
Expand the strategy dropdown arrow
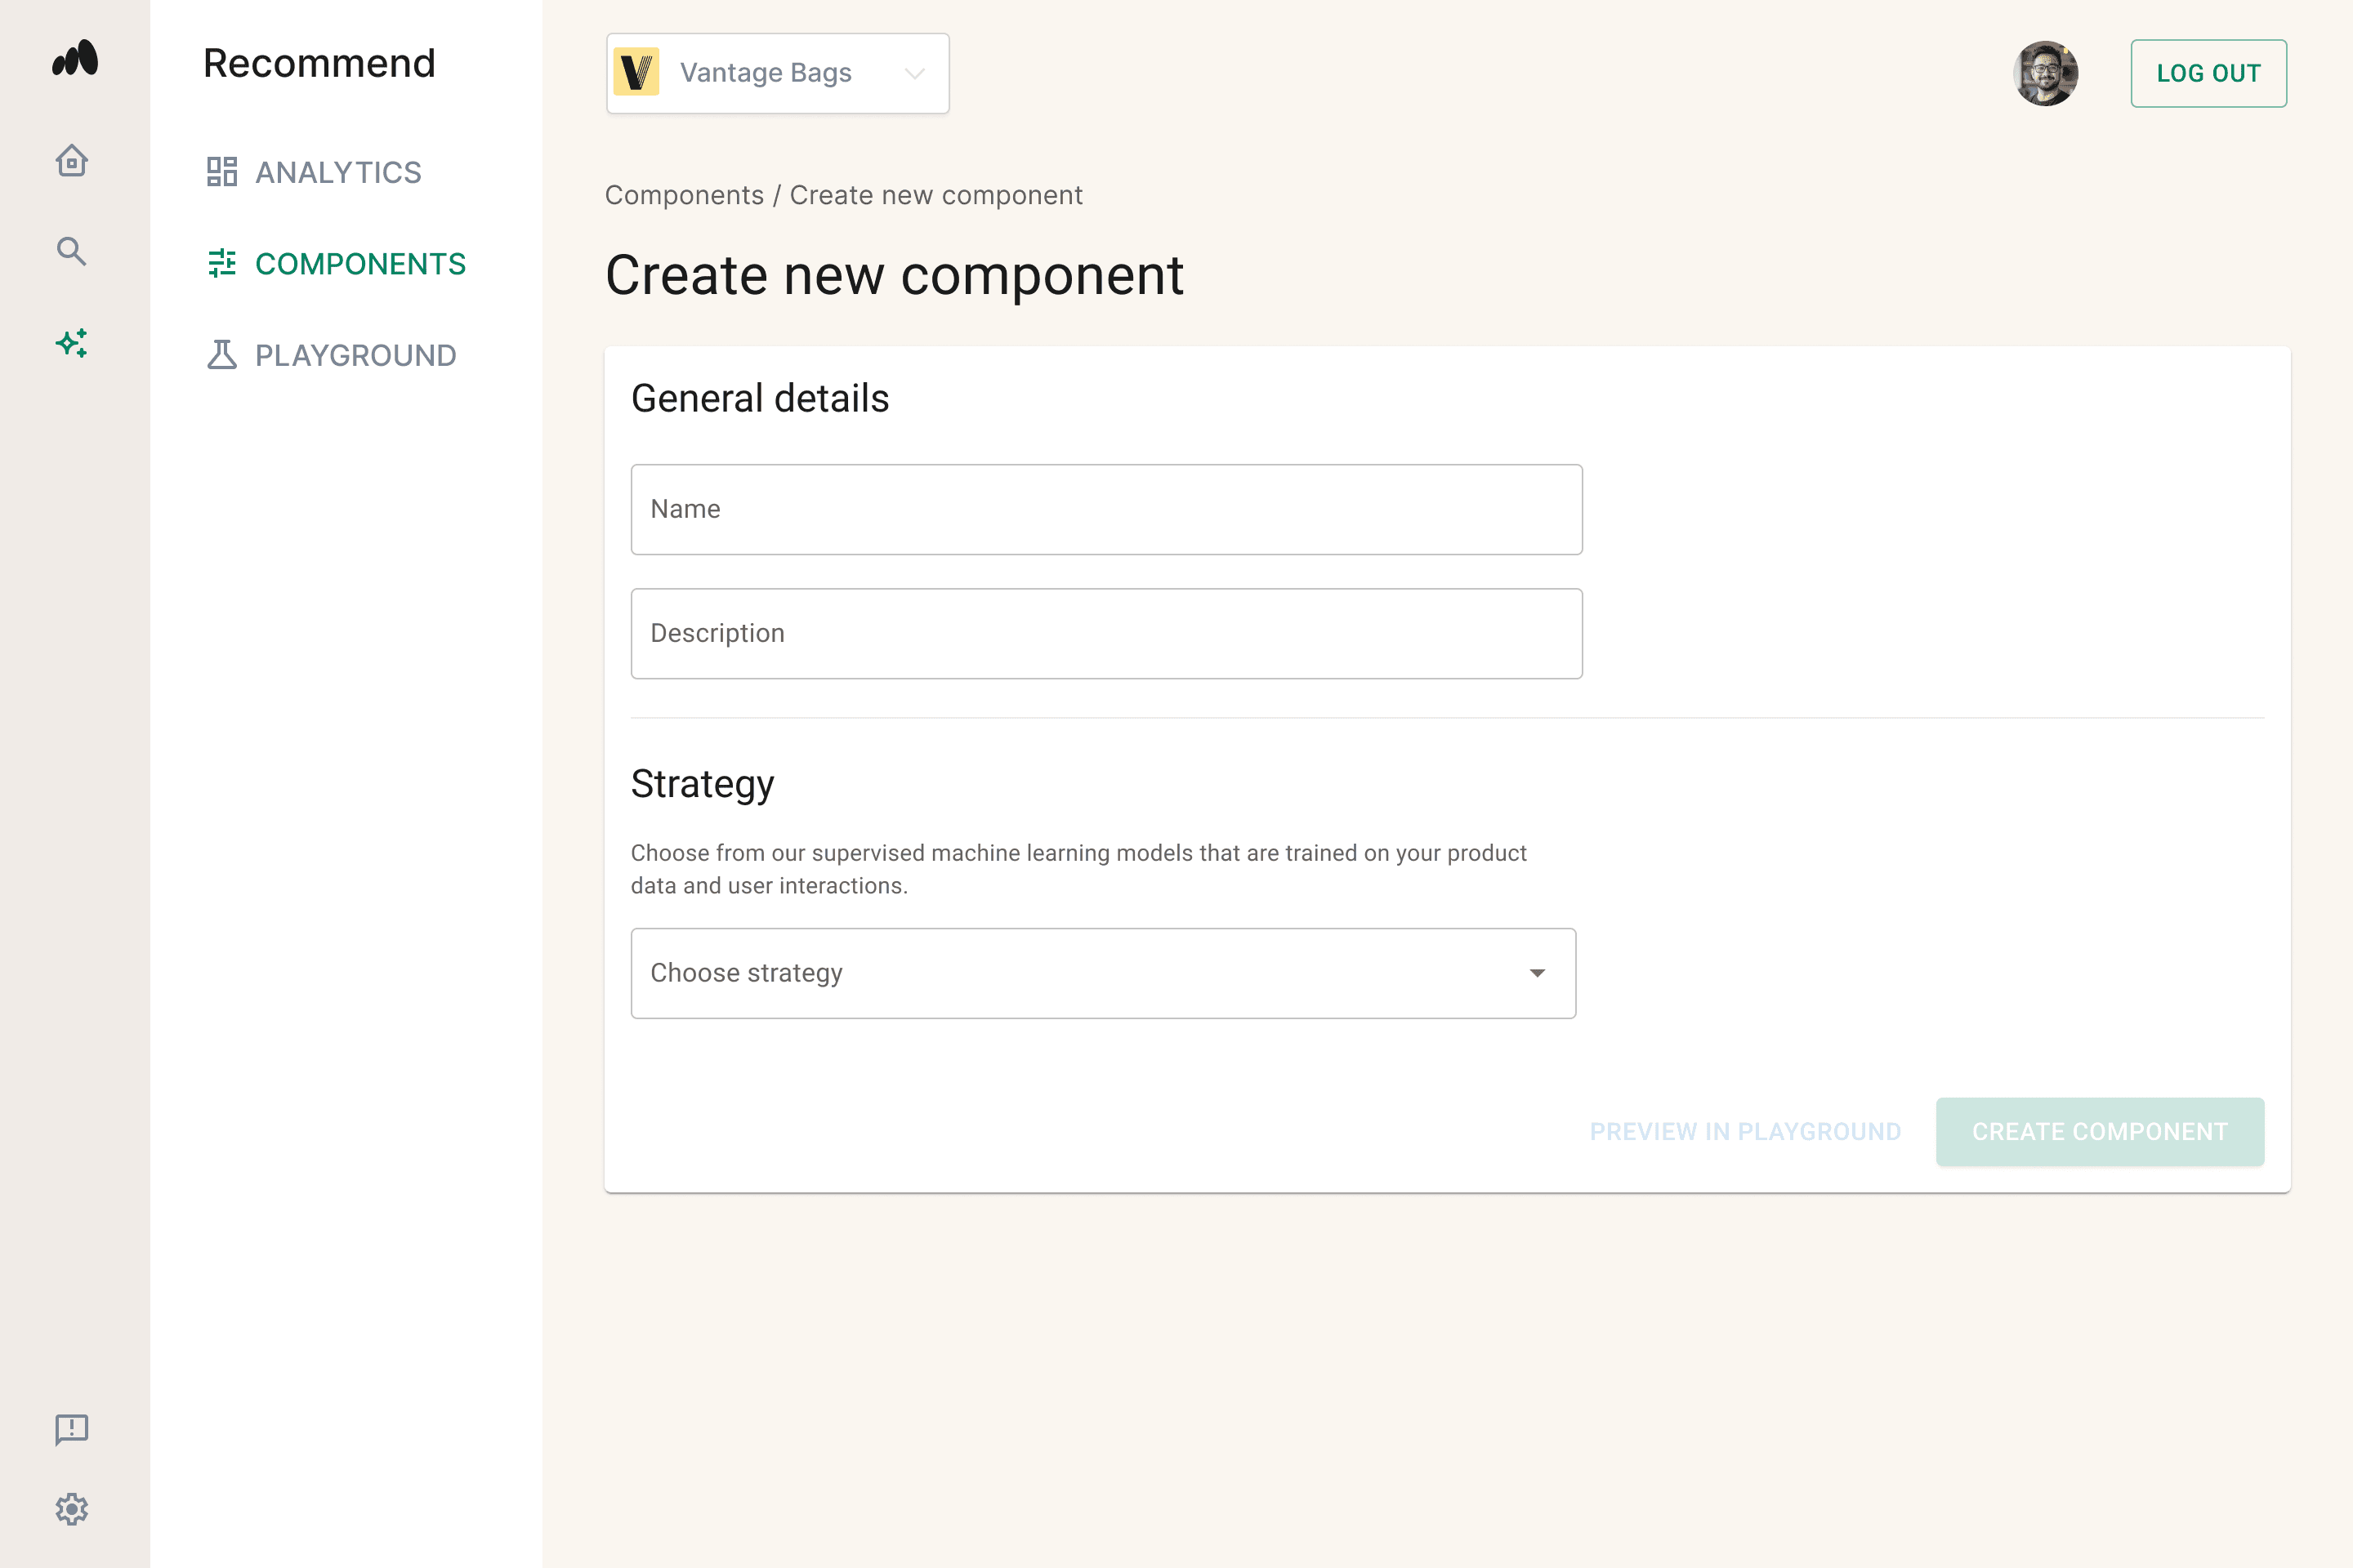(x=1538, y=972)
